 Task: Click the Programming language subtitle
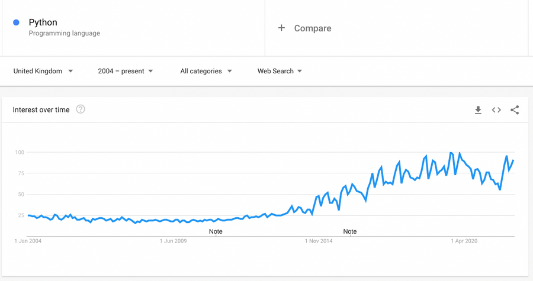pos(64,33)
